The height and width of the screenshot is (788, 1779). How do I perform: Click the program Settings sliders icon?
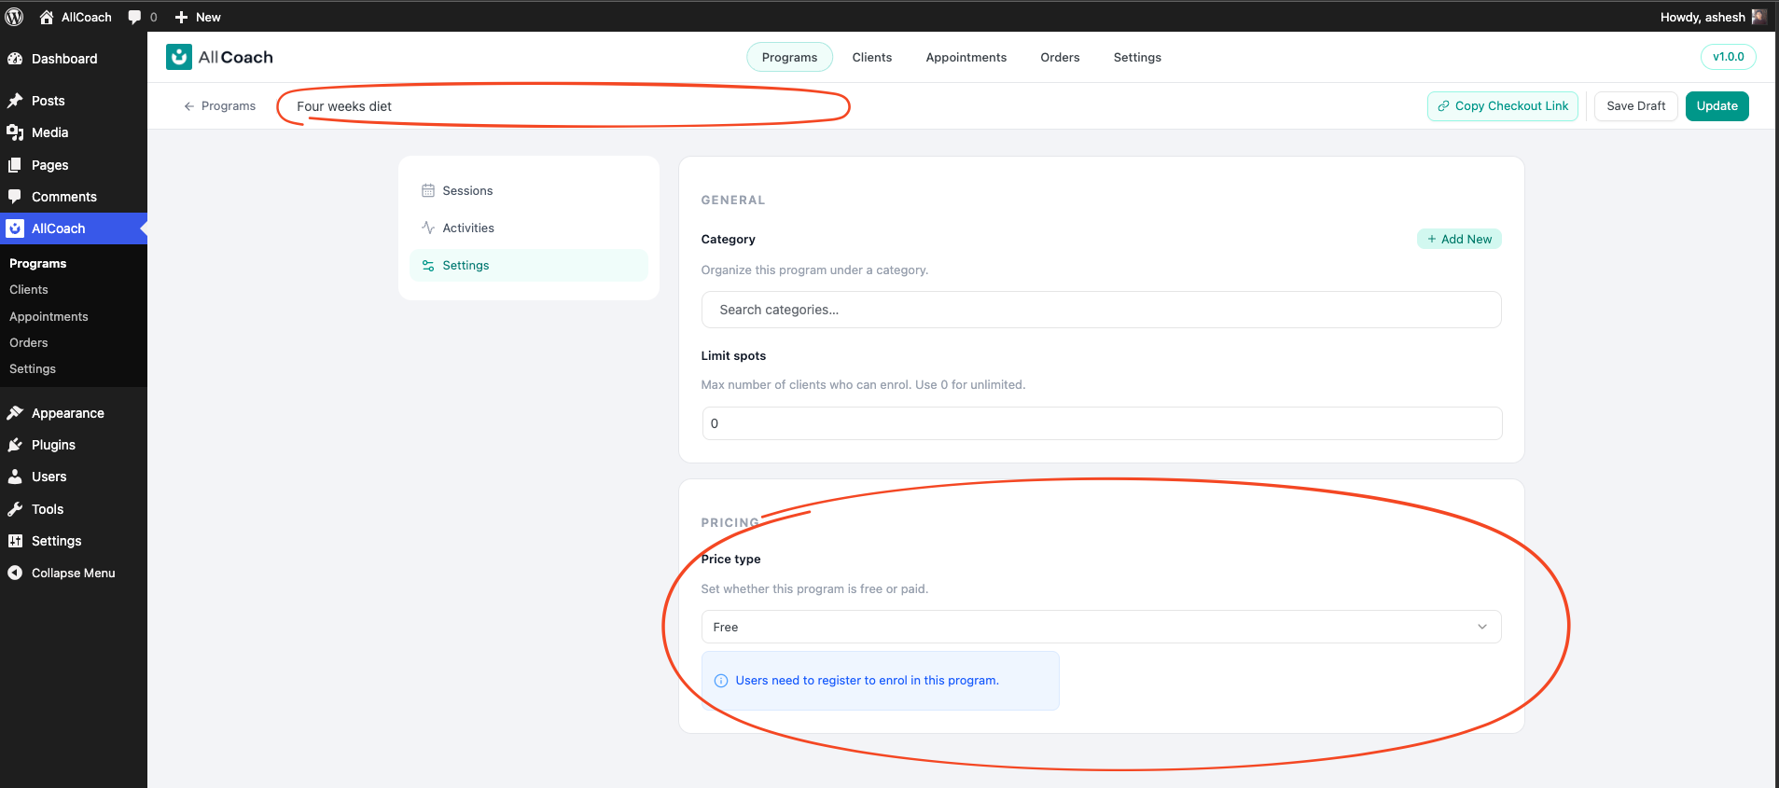(x=428, y=266)
